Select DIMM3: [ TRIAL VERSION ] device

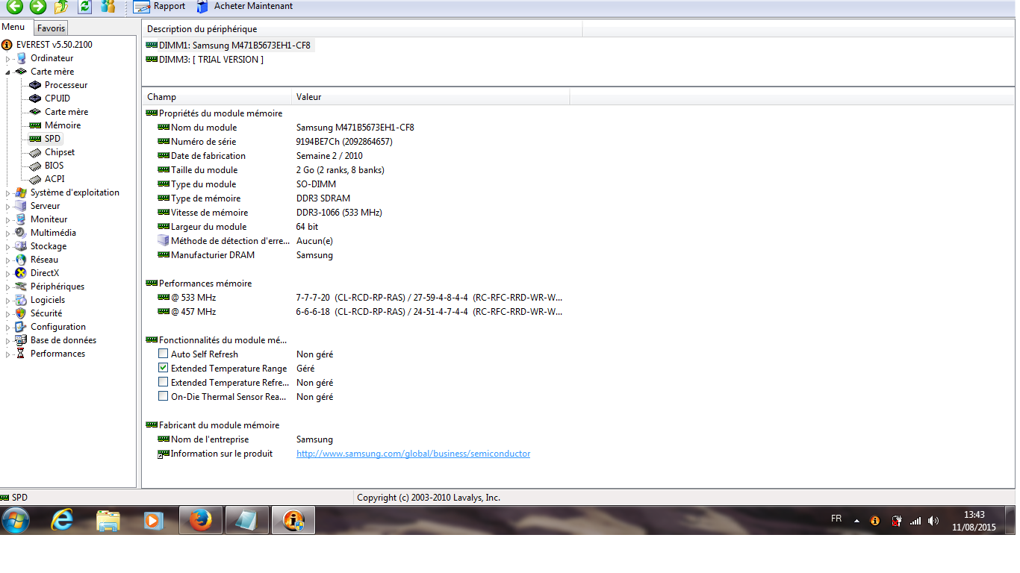205,60
